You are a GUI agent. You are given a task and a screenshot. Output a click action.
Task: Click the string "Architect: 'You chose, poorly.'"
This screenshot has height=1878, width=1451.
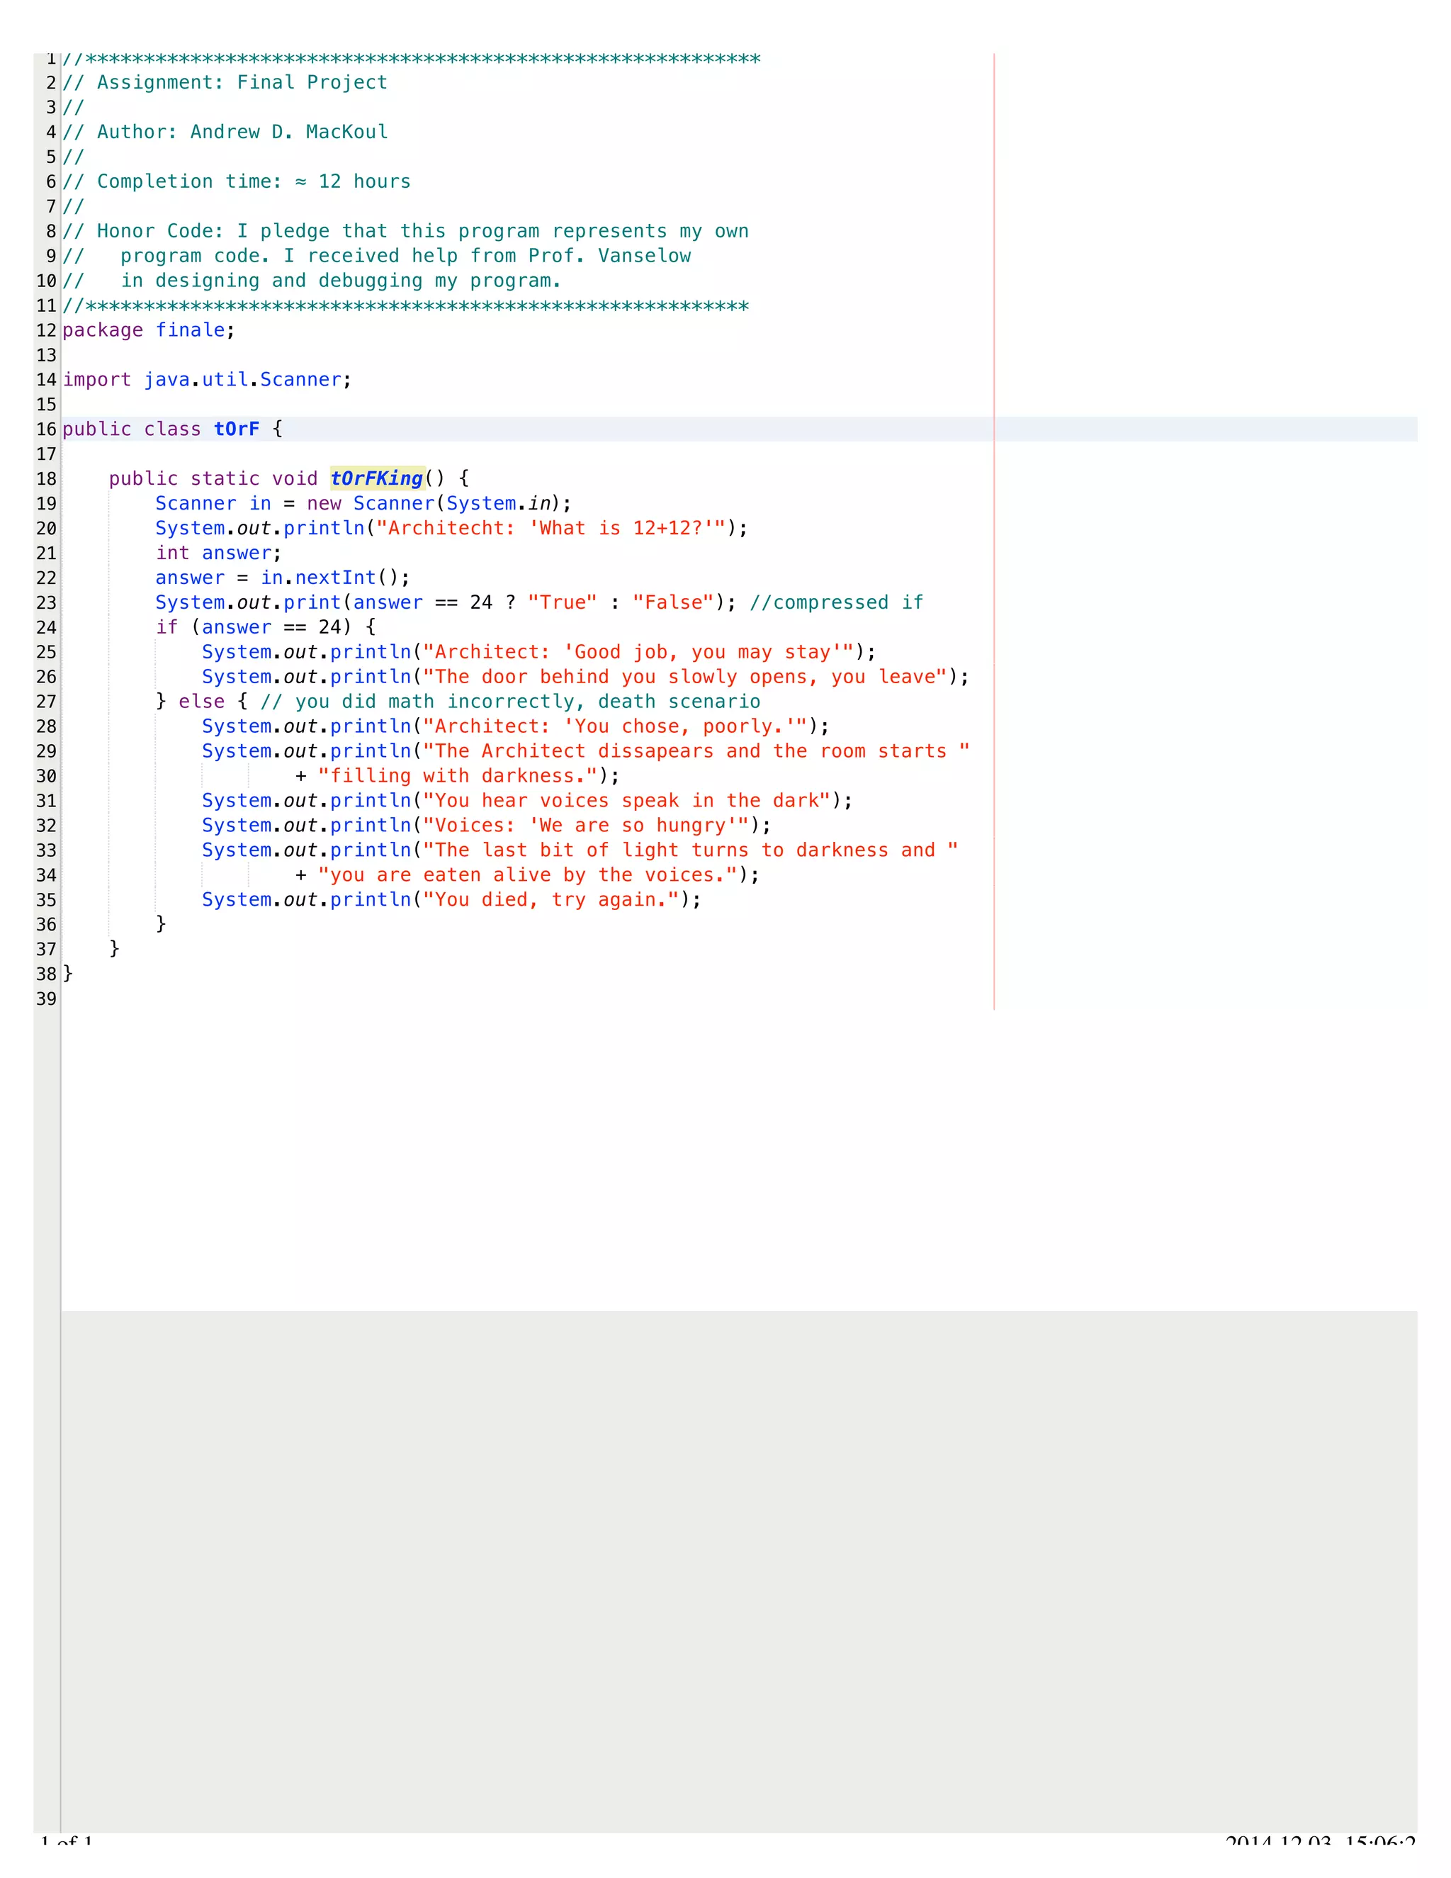click(x=616, y=726)
